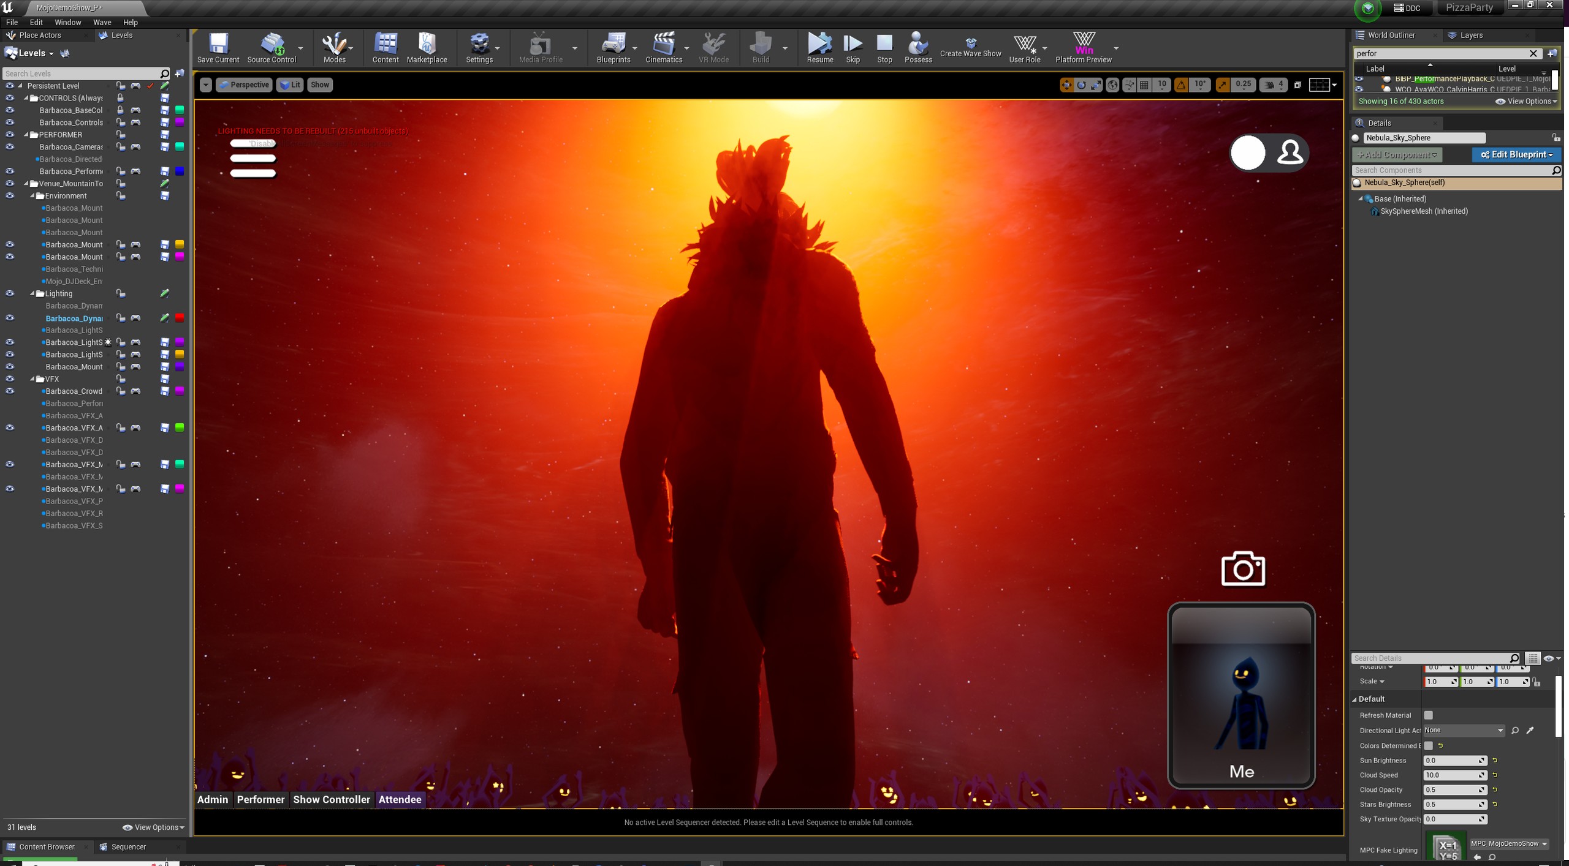The image size is (1569, 866).
Task: Click Save Current toolbar icon
Action: click(x=218, y=48)
